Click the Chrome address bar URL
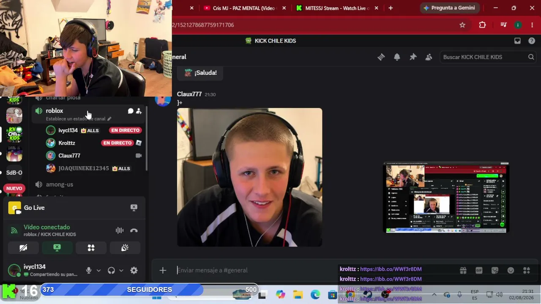Screen dimensions: 541x304 point(203,25)
